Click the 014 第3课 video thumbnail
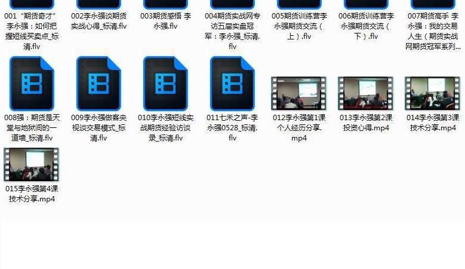465x269 pixels. [x=433, y=93]
